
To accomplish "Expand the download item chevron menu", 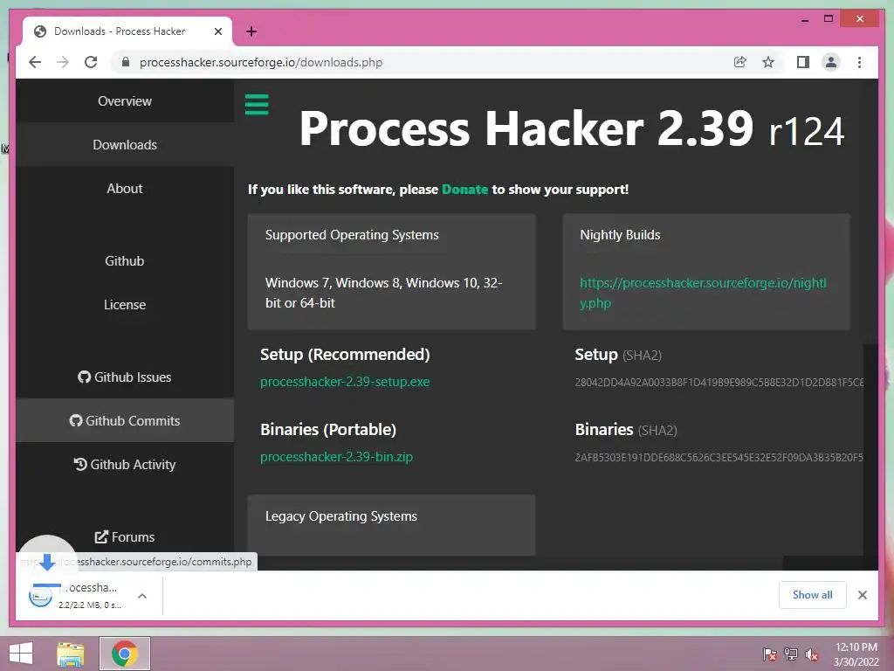I will (142, 596).
